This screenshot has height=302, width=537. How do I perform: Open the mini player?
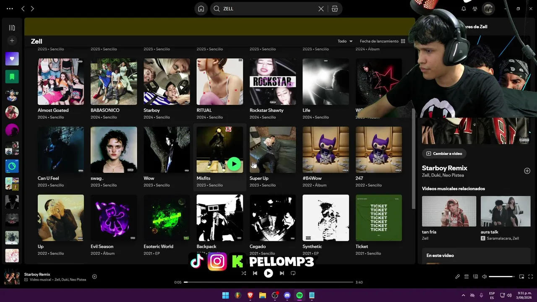tap(521, 277)
